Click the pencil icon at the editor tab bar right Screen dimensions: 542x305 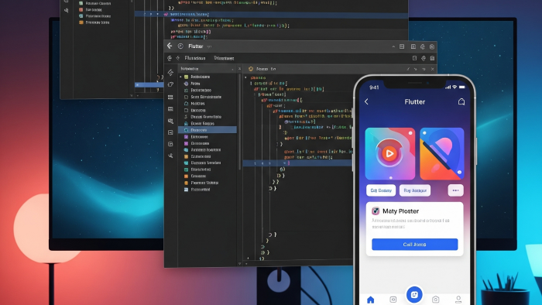[408, 69]
